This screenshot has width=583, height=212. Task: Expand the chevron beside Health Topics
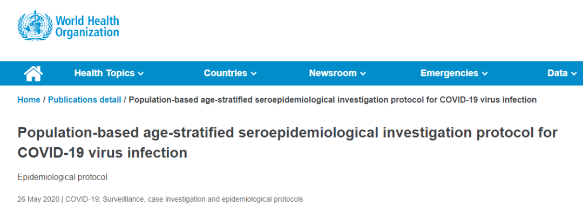[140, 74]
